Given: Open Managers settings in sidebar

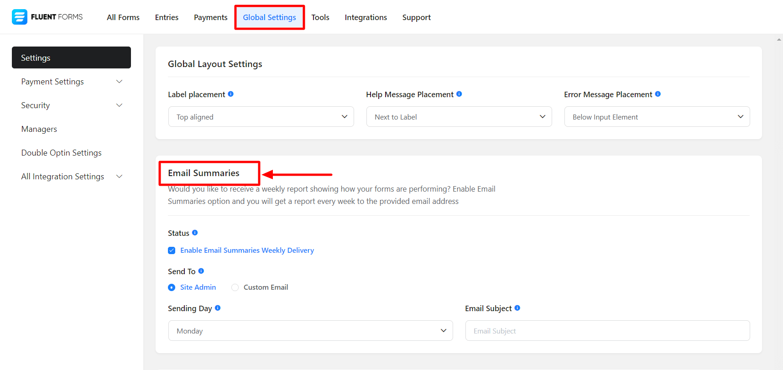Looking at the screenshot, I should 39,129.
